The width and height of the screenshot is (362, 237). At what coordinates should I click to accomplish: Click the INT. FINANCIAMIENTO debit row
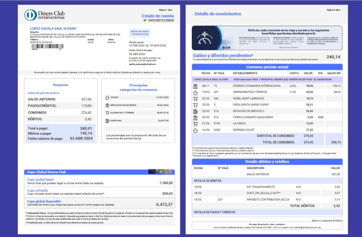click(267, 187)
